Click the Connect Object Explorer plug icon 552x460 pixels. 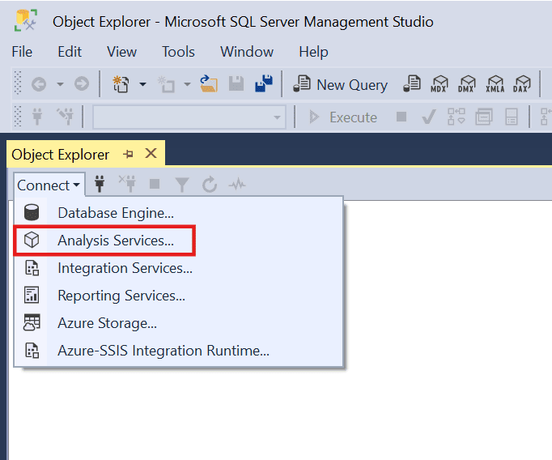[x=100, y=185]
